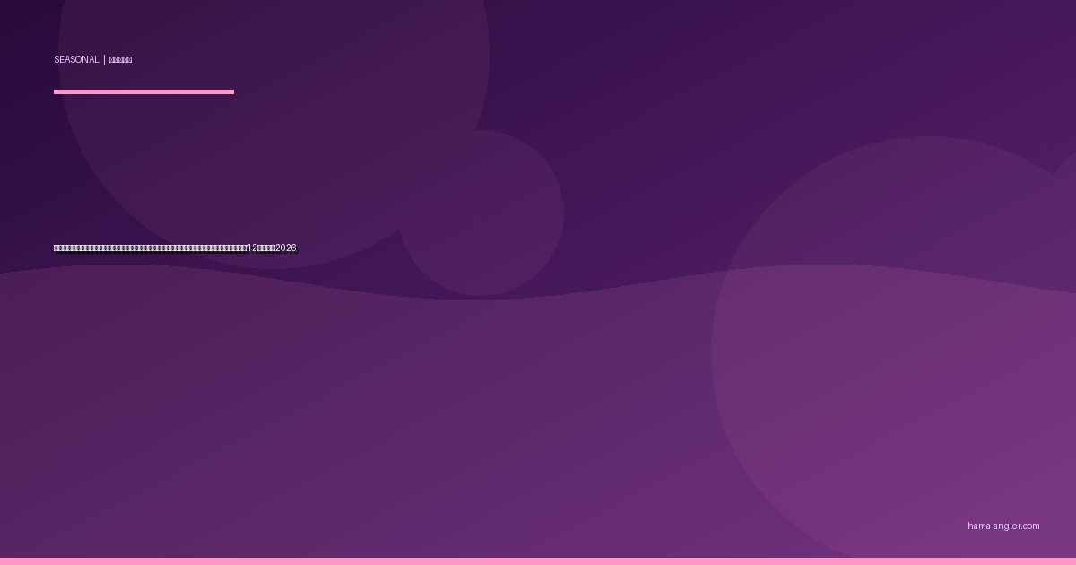
Task: Click the pink strip along the bottom edge
Action: (538, 561)
